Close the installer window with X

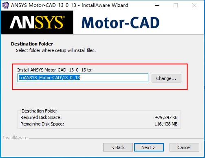click(194, 5)
